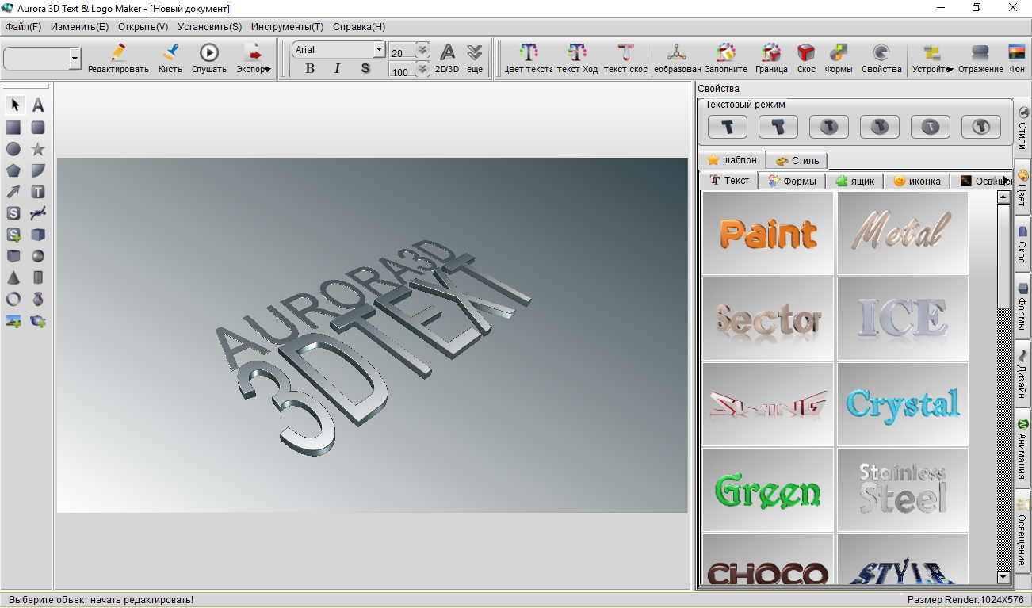1032x608 pixels.
Task: Select the sphere 3D shape tool
Action: [x=37, y=256]
